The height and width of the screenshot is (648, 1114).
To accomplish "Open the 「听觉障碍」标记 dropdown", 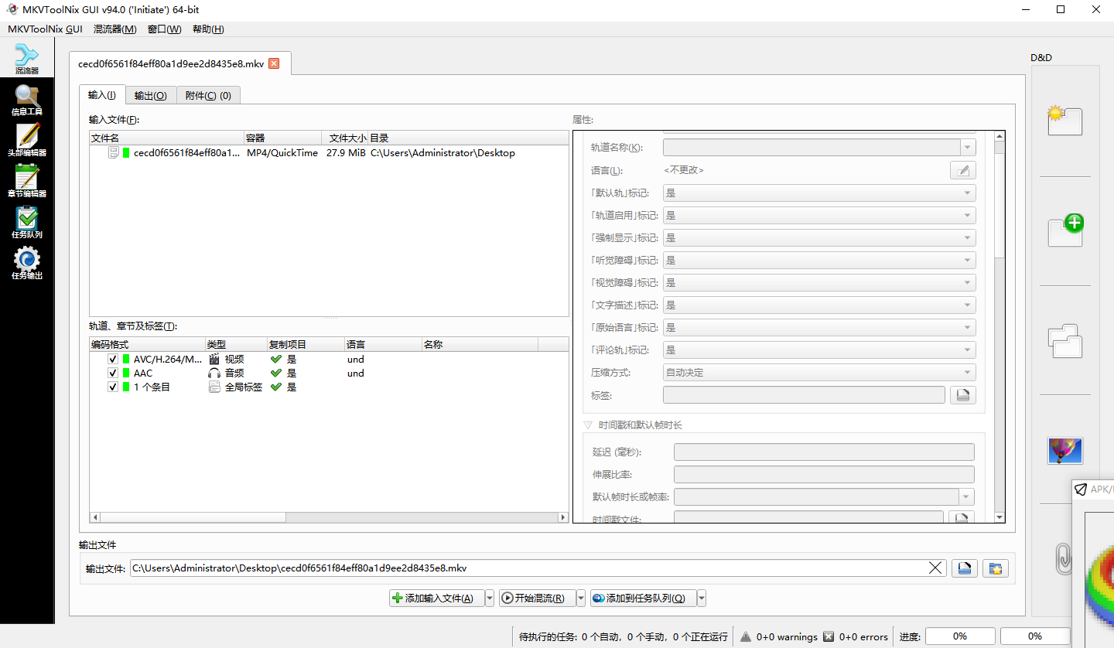I will point(819,261).
